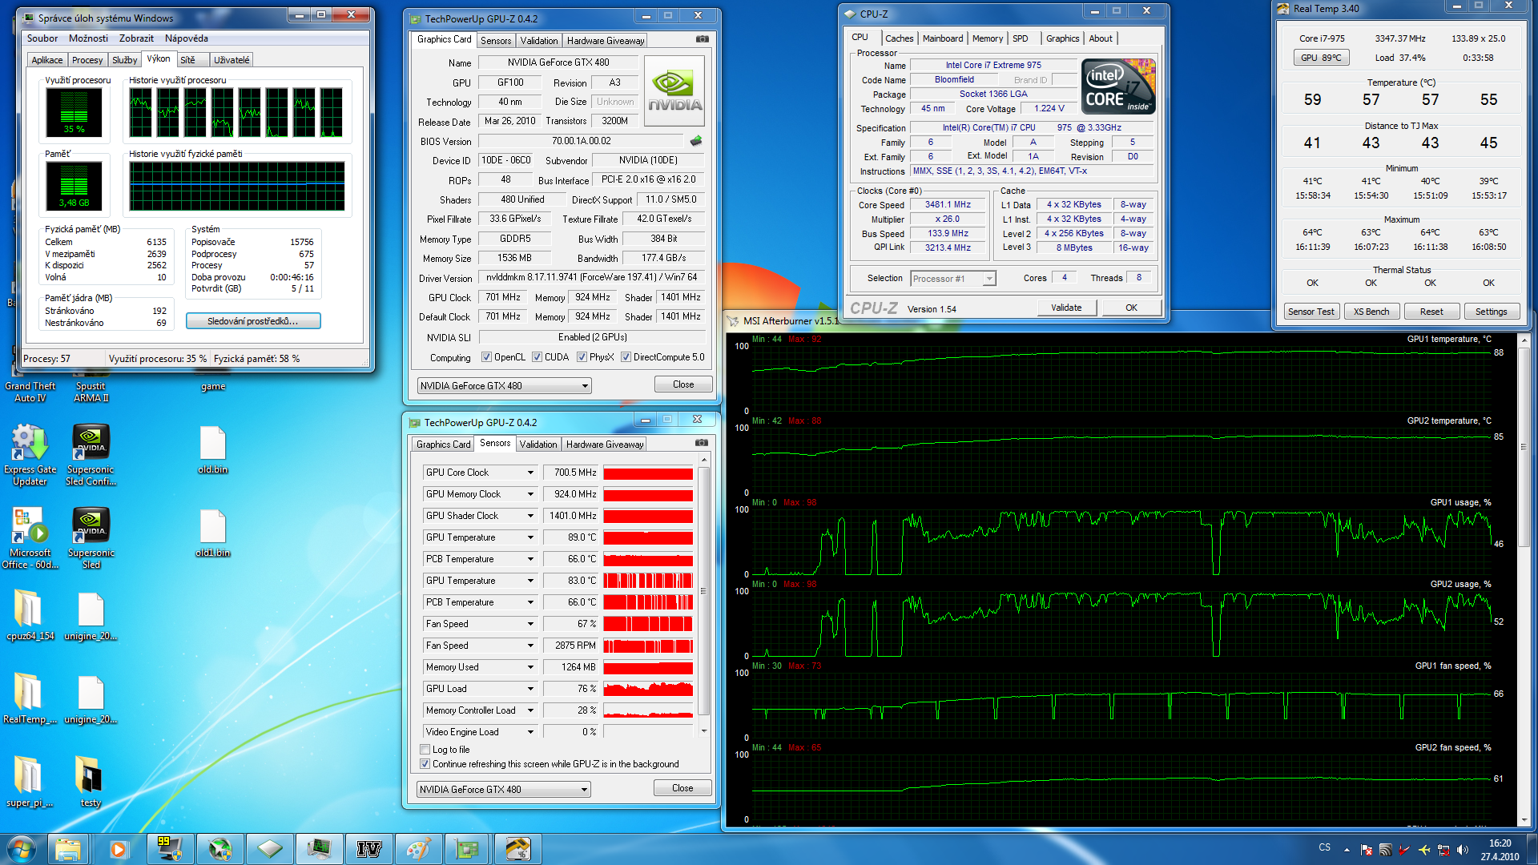This screenshot has height=865, width=1538.
Task: Click the GPU-Z sensor list vertical scrollbar
Action: pyautogui.click(x=704, y=591)
